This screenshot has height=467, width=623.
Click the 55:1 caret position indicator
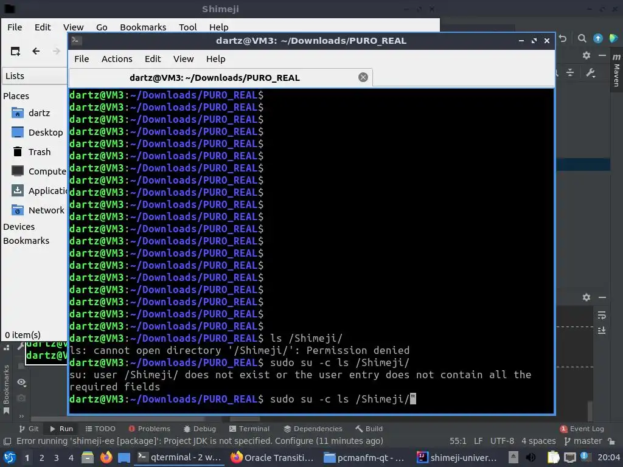458,441
